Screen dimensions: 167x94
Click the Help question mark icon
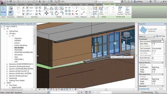(155, 2)
